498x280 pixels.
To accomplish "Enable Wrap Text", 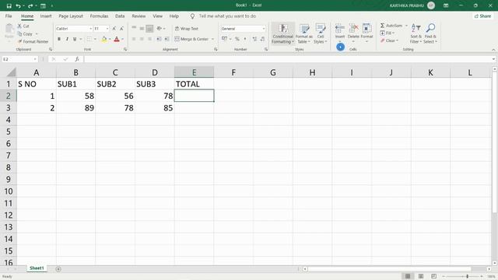I will click(x=187, y=29).
